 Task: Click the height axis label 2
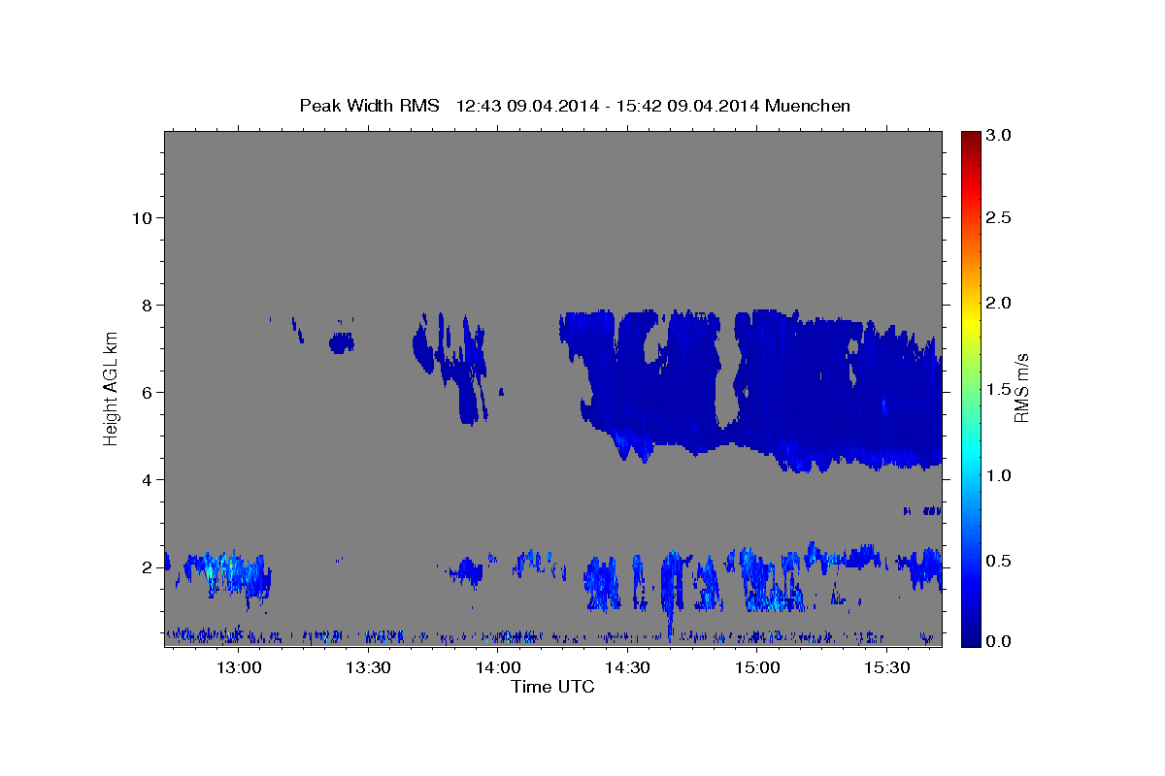(x=147, y=566)
